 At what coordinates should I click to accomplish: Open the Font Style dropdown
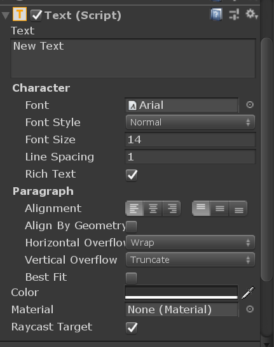190,122
